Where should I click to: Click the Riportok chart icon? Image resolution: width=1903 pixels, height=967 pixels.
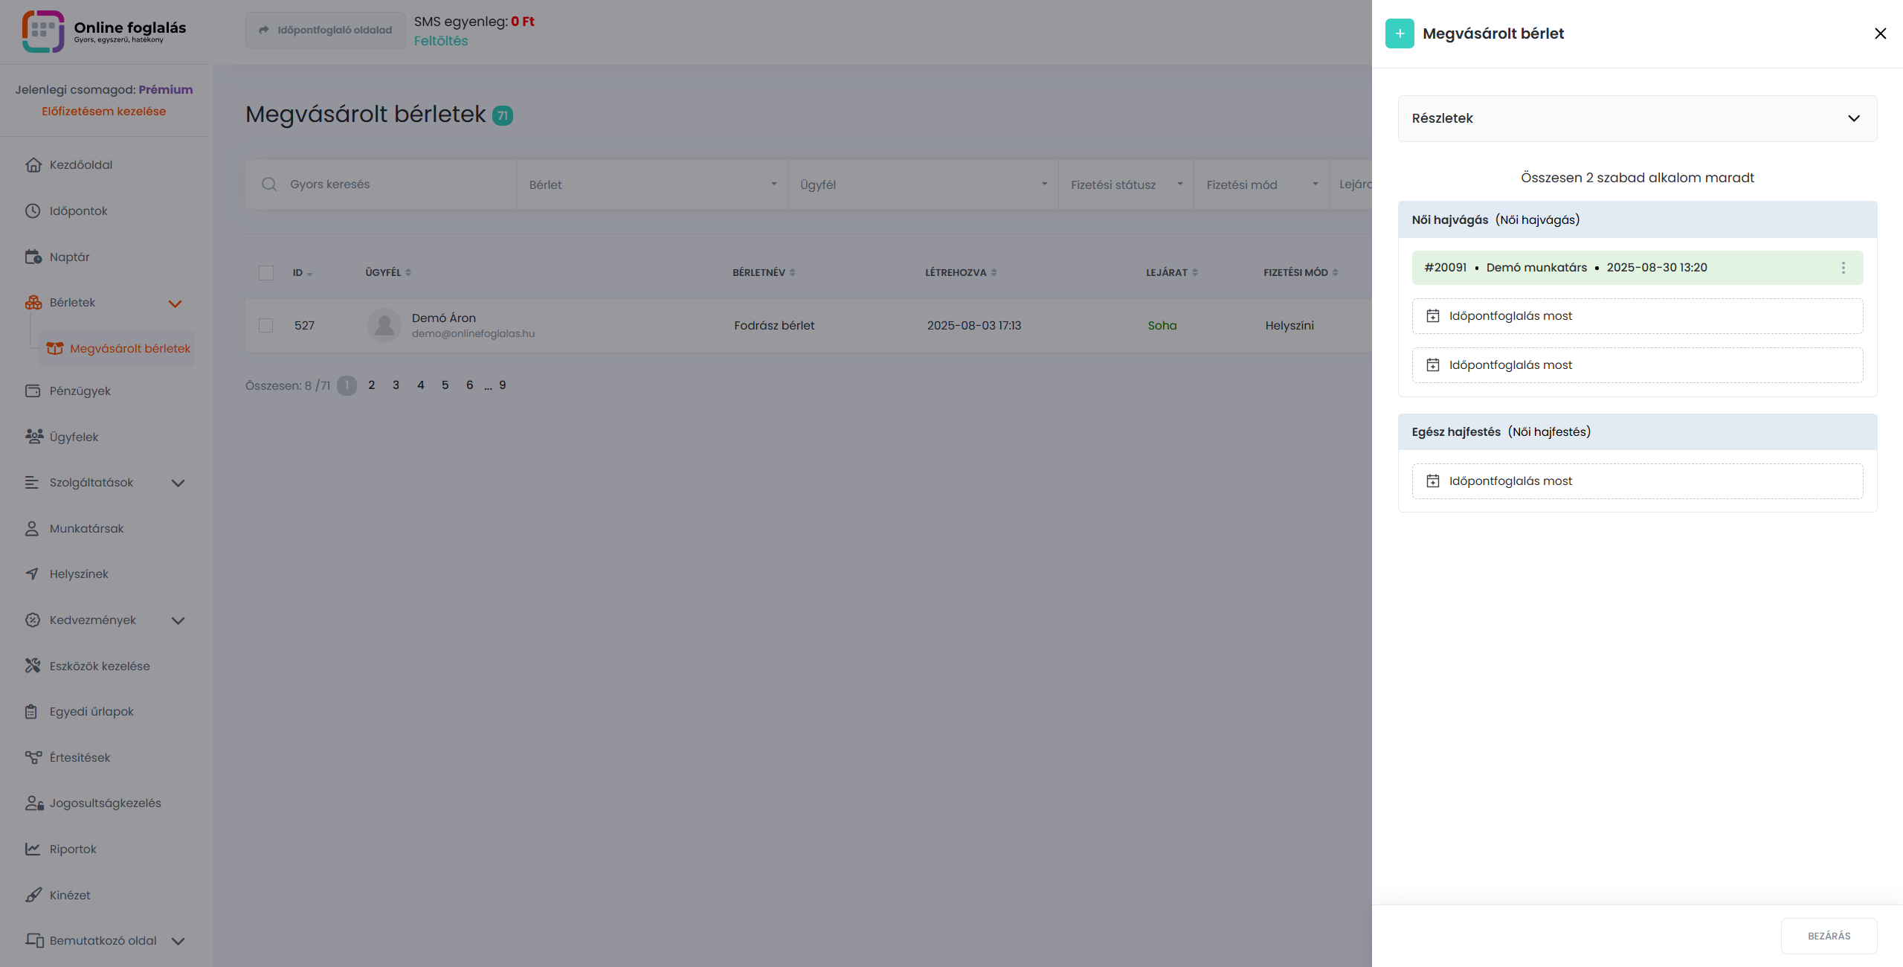(33, 849)
